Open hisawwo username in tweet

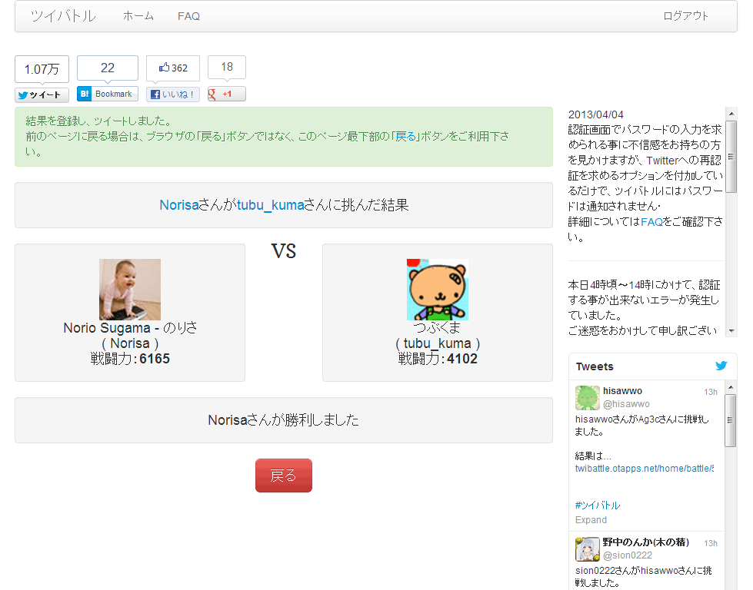pos(622,391)
